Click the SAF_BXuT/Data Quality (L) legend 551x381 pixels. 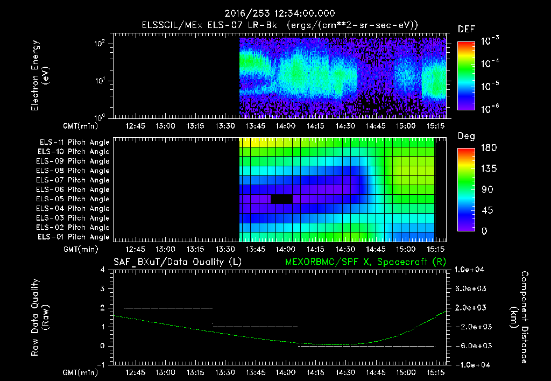(178, 262)
